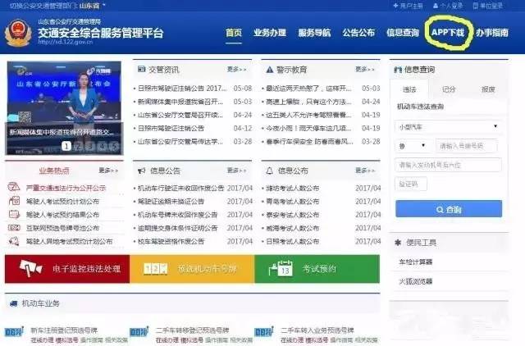
Task: Switch to the 记分 query tab
Action: [449, 89]
